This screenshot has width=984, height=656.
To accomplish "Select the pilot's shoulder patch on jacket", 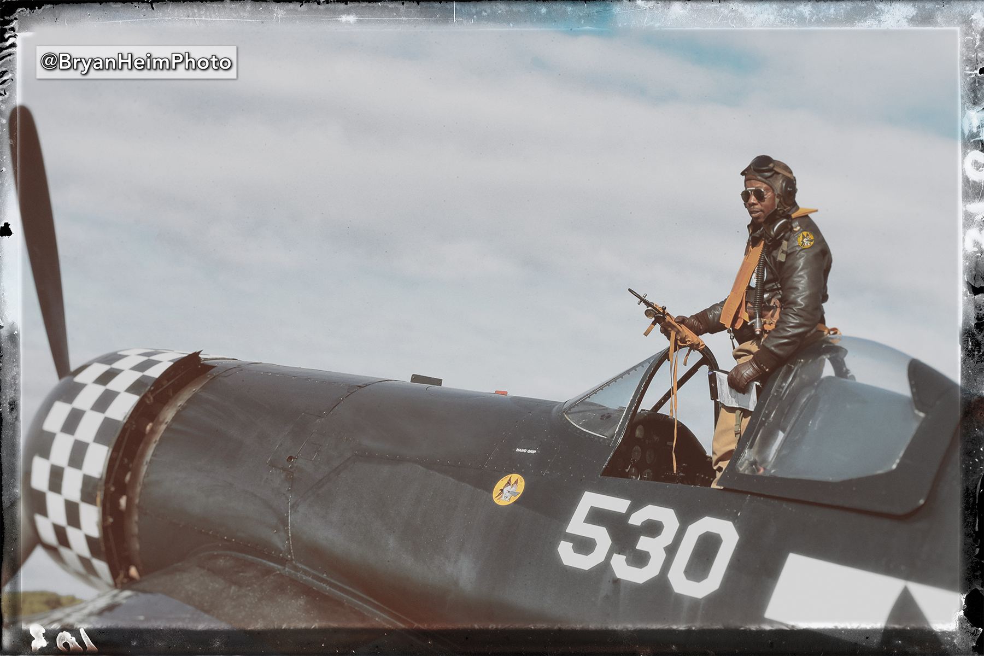I will (805, 239).
